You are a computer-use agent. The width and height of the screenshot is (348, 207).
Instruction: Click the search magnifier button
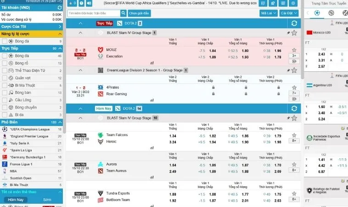(x=123, y=13)
